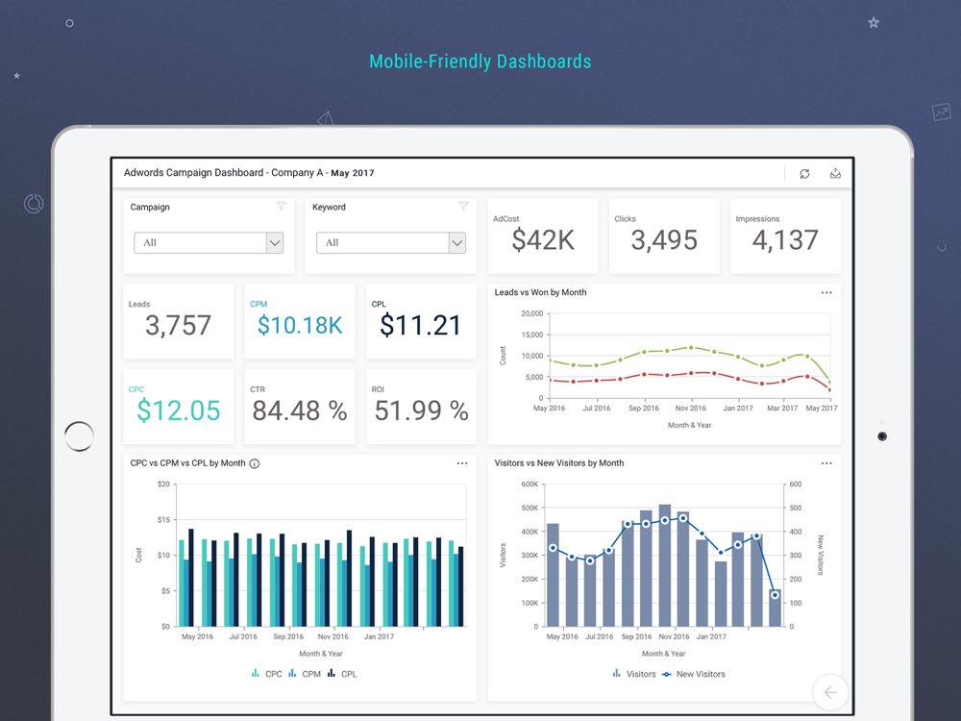
Task: Click the last green data point on Leads line
Action: click(x=830, y=382)
